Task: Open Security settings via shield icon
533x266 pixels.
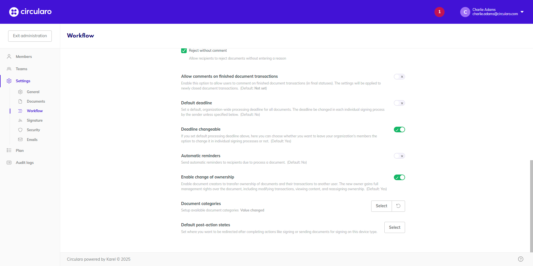Action: point(20,130)
